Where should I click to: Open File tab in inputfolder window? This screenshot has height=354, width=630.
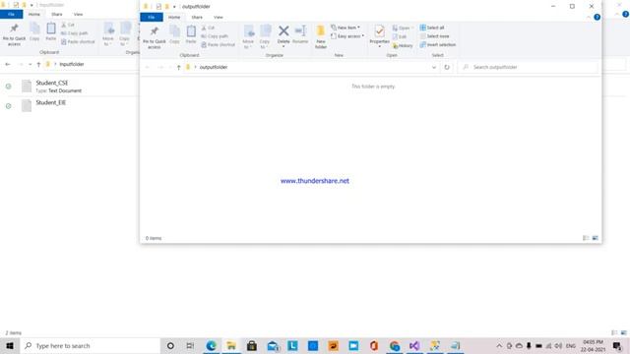11,14
